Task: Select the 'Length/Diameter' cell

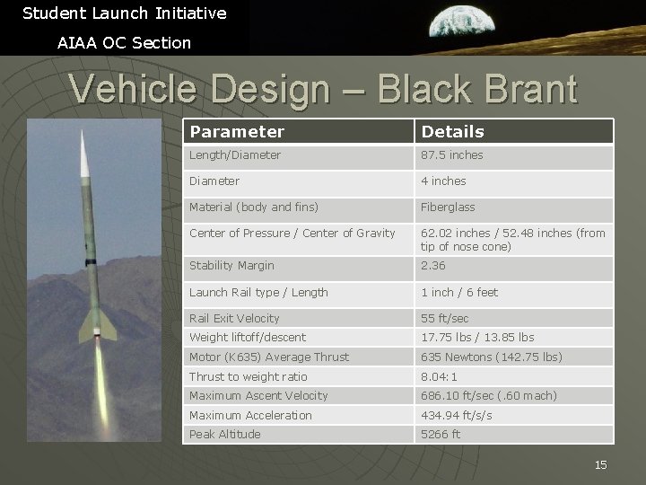Action: pyautogui.click(x=299, y=157)
